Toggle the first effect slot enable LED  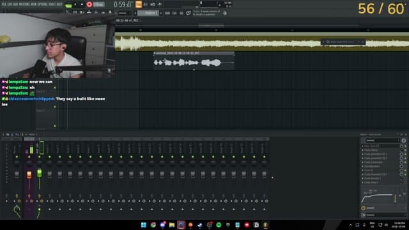point(405,146)
